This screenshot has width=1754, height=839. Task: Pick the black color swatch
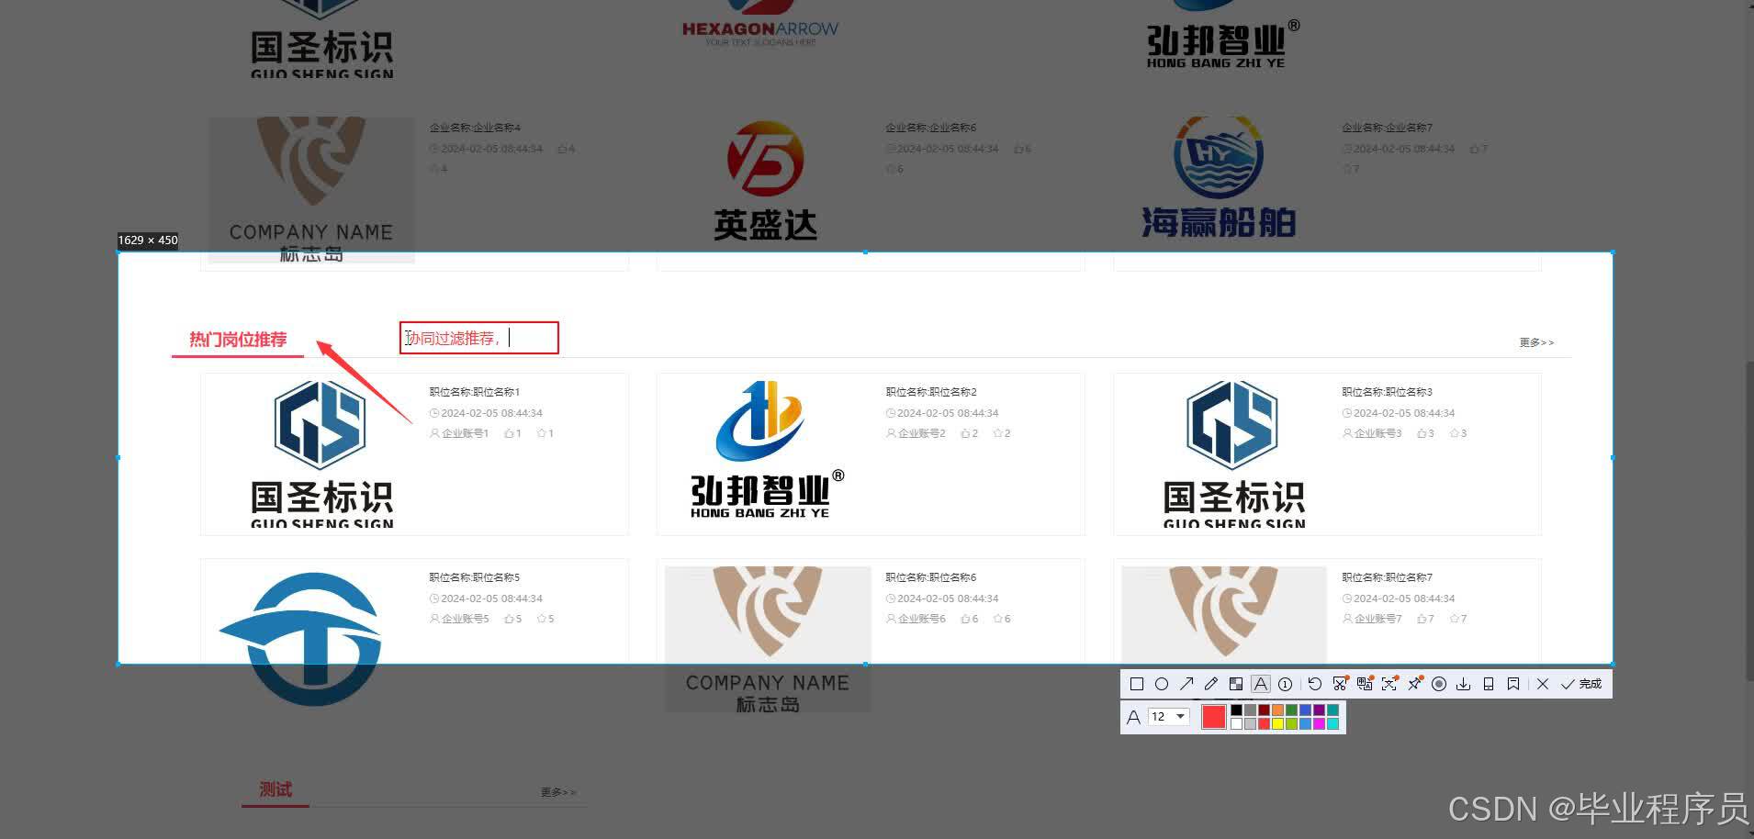pos(1236,710)
